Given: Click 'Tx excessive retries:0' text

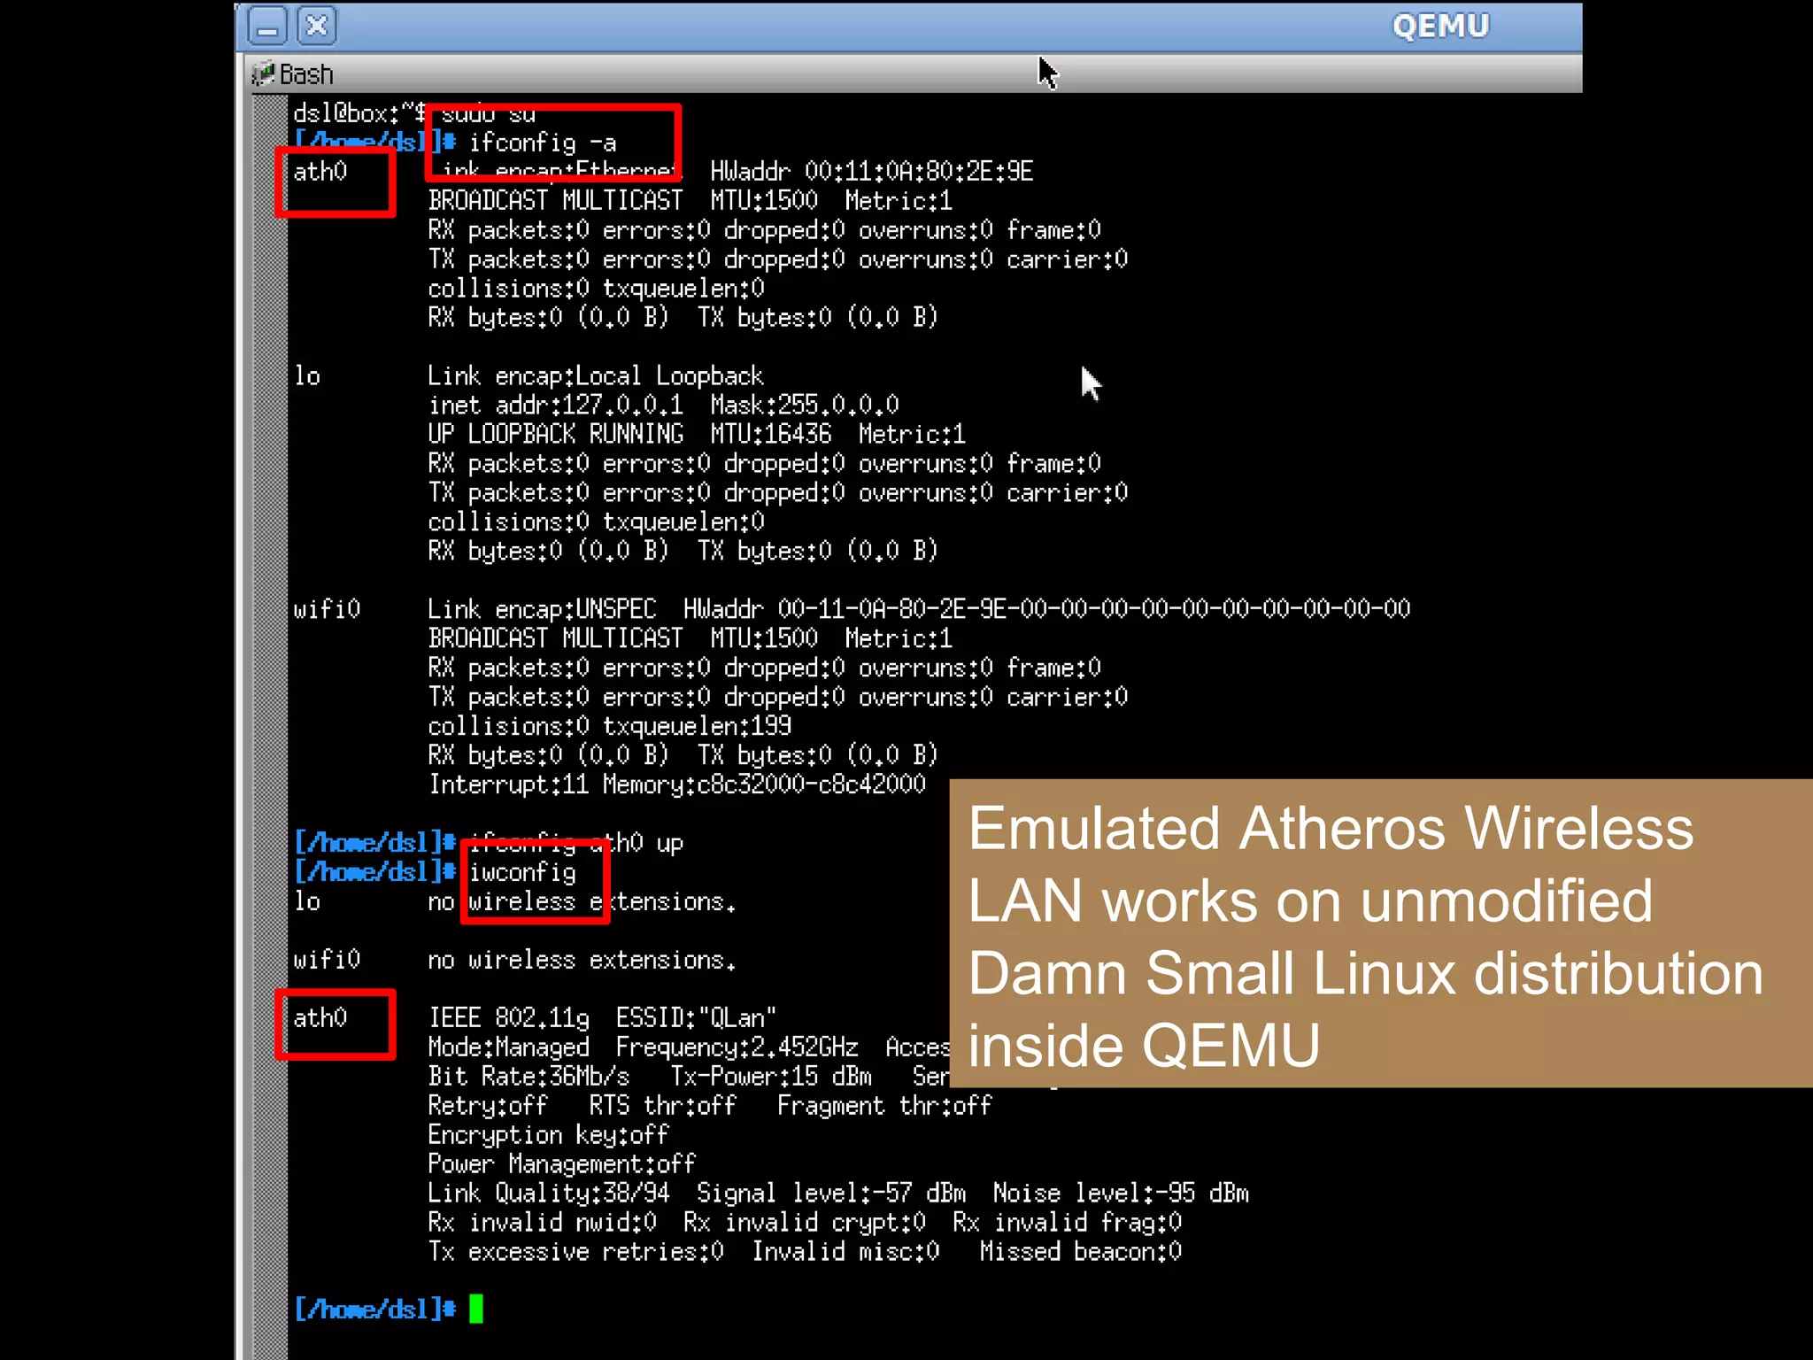Looking at the screenshot, I should point(576,1252).
